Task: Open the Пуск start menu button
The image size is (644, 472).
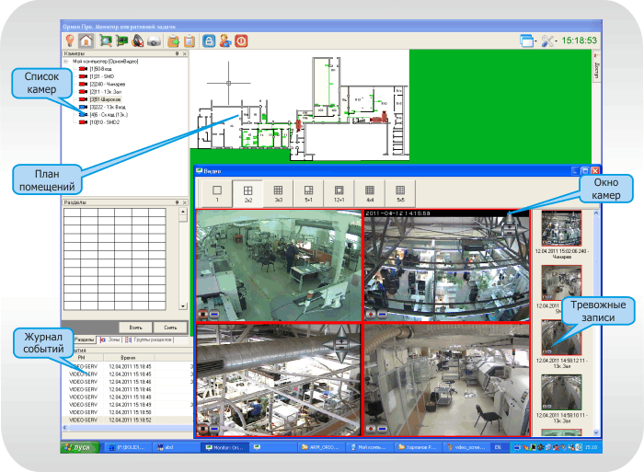Action: pos(81,447)
